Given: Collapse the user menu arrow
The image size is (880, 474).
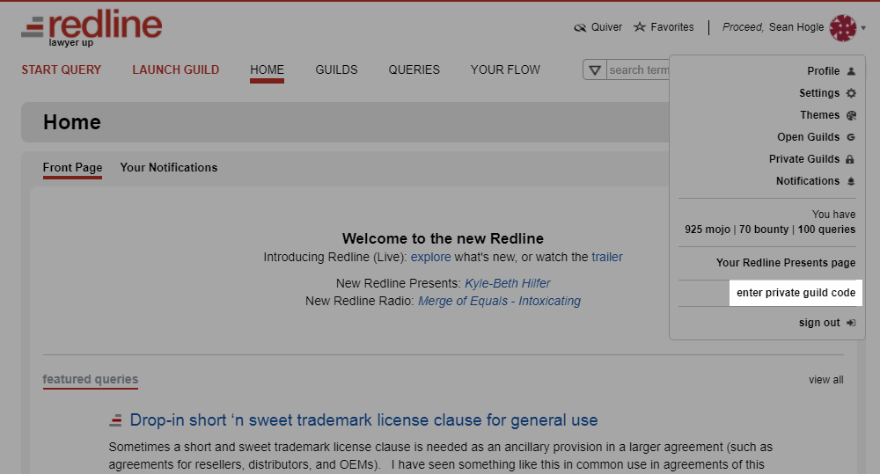Looking at the screenshot, I should coord(864,27).
